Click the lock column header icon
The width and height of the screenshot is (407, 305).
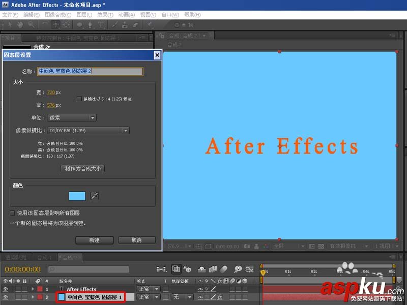click(x=24, y=281)
